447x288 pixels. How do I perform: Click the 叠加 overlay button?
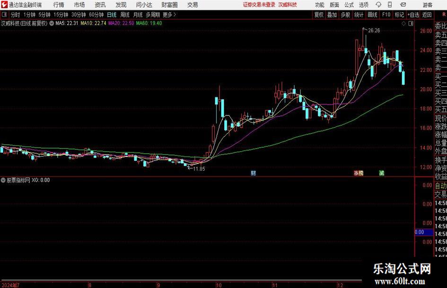click(332, 15)
